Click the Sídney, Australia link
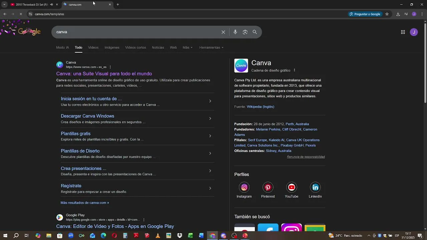The image size is (427, 240). pyautogui.click(x=279, y=151)
